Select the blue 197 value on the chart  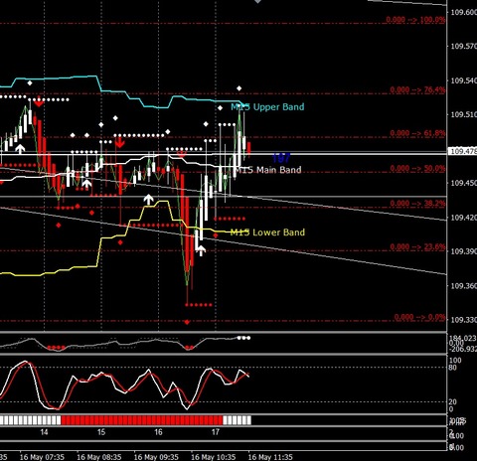point(281,158)
